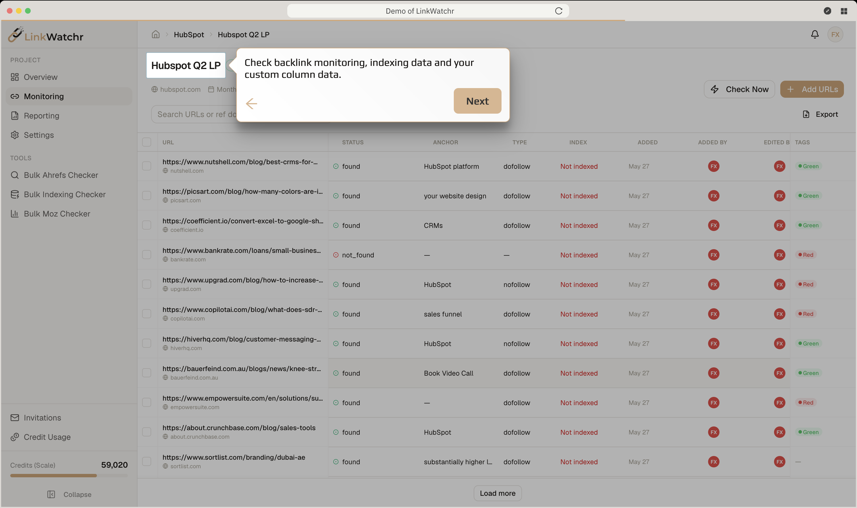This screenshot has height=508, width=857.
Task: Click the Edited By avatar for picsart.com
Action: 780,196
